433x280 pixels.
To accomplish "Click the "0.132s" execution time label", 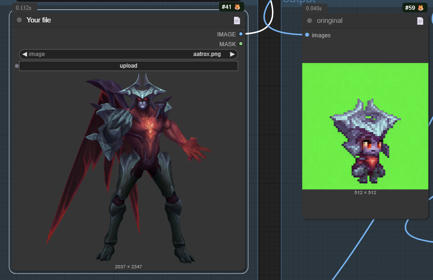I will [x=23, y=8].
